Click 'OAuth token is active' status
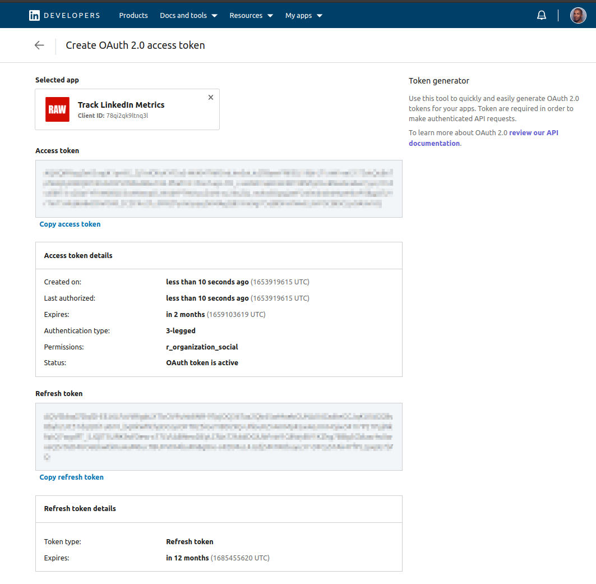The height and width of the screenshot is (584, 596). point(202,363)
